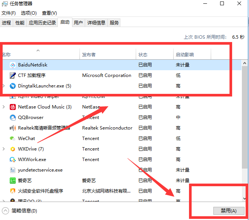Switch to the 性能 tab
The height and width of the screenshot is (220, 249).
[20, 23]
